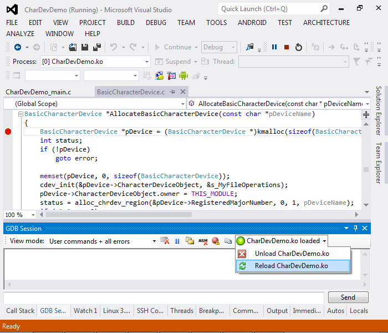This screenshot has width=388, height=333.
Task: Click the computer-with-star toolbar icon
Action: click(159, 75)
